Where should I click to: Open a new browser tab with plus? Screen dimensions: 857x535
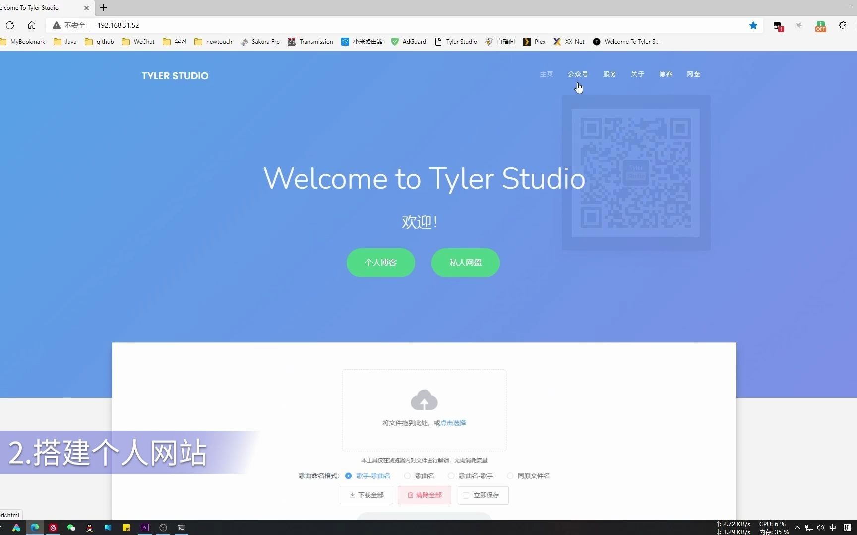coord(103,8)
